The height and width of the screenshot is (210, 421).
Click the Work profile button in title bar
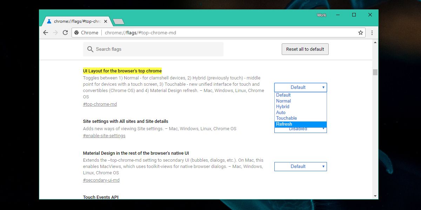(x=322, y=15)
